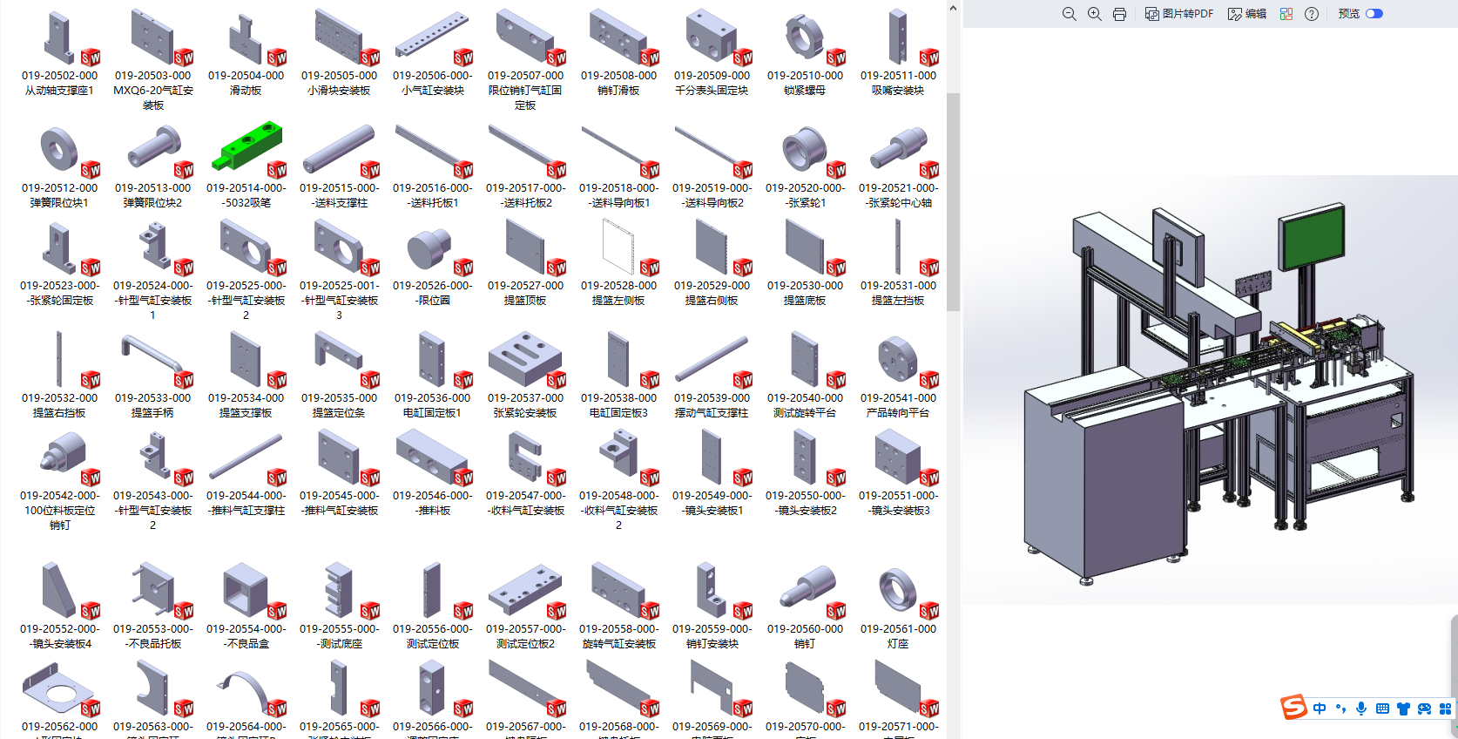Image resolution: width=1458 pixels, height=739 pixels.
Task: Select file 019-20530-000 提篮底板
Action: point(805,263)
